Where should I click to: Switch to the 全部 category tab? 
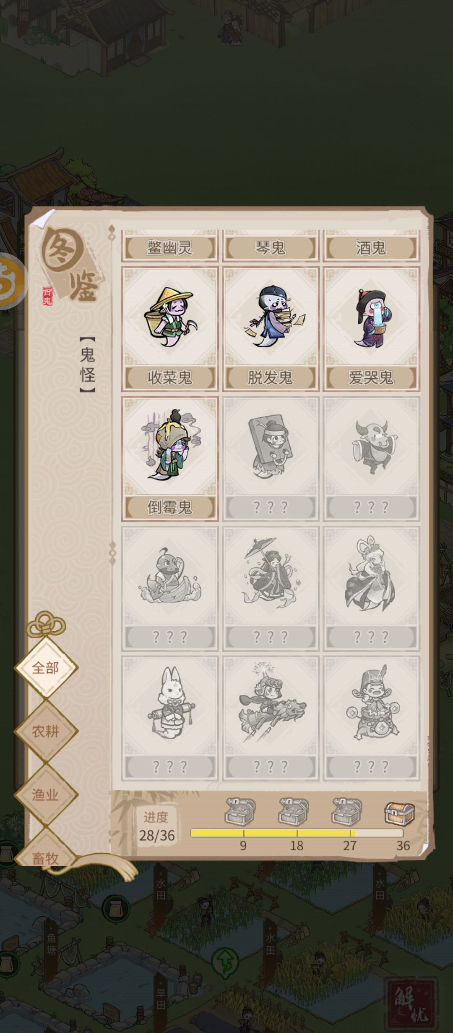coord(46,668)
